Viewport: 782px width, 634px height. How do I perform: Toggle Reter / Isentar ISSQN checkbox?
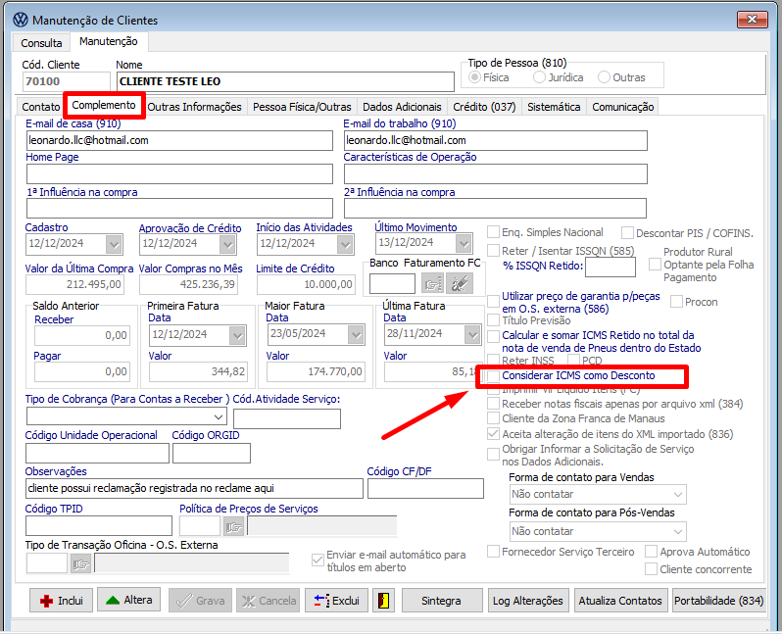click(x=493, y=251)
